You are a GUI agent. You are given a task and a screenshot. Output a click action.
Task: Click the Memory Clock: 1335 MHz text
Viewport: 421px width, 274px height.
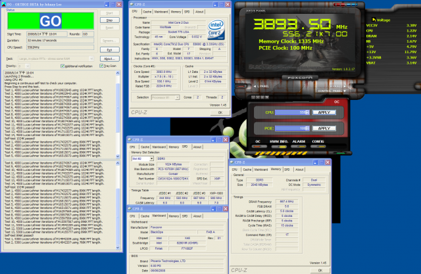[291, 41]
